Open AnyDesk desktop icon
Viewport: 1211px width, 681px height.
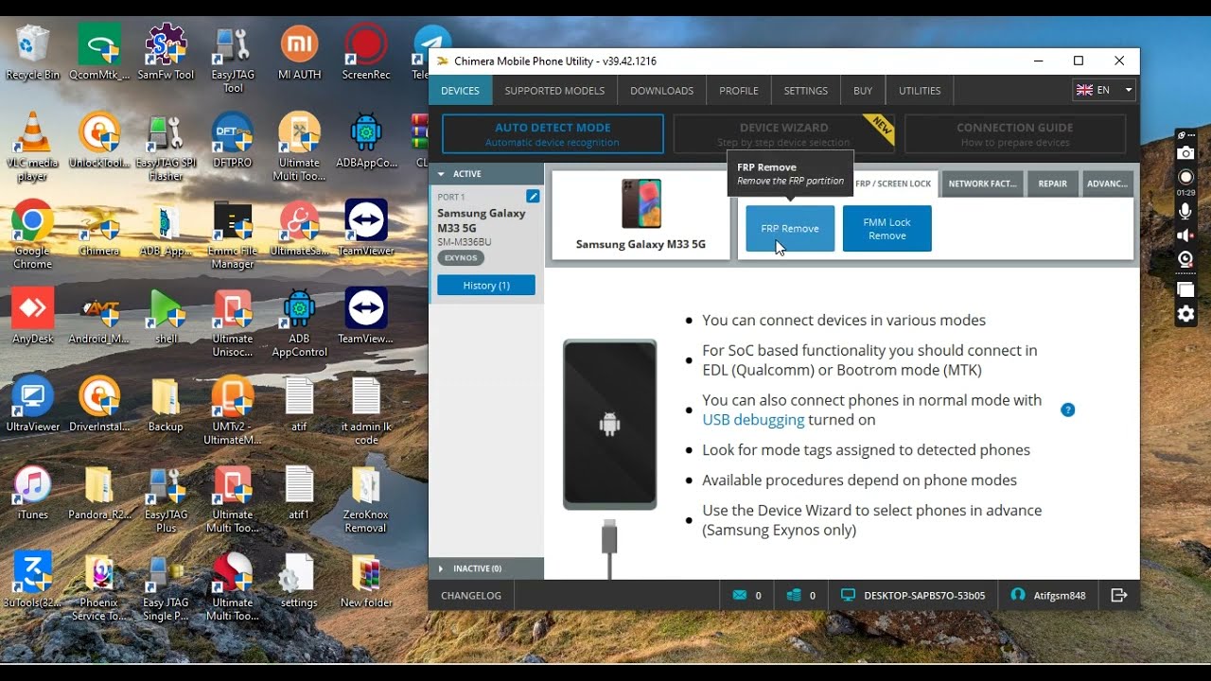pos(32,317)
